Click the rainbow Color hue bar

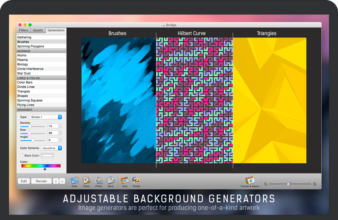point(41,166)
